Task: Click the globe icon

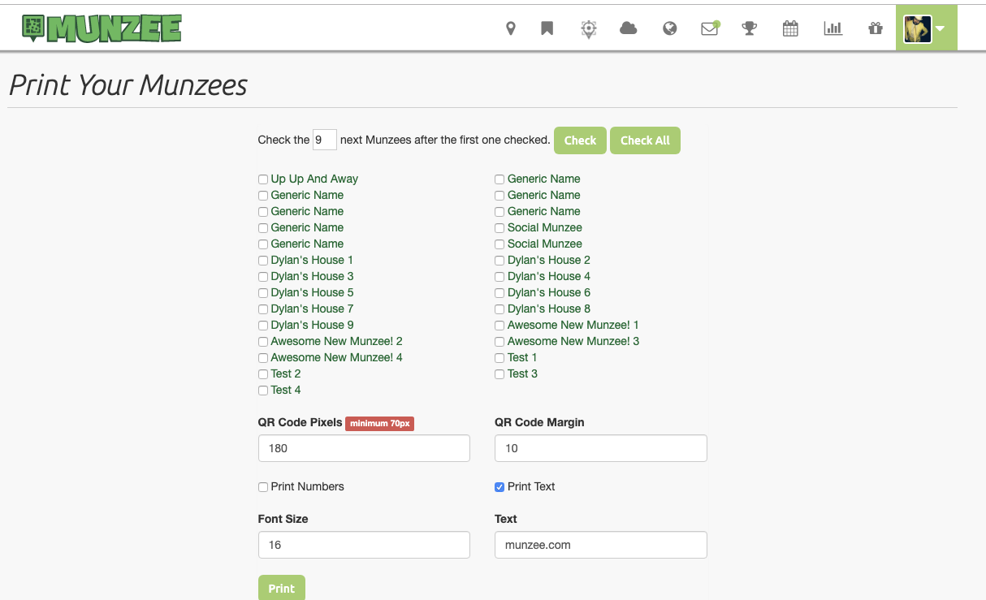Action: coord(670,29)
